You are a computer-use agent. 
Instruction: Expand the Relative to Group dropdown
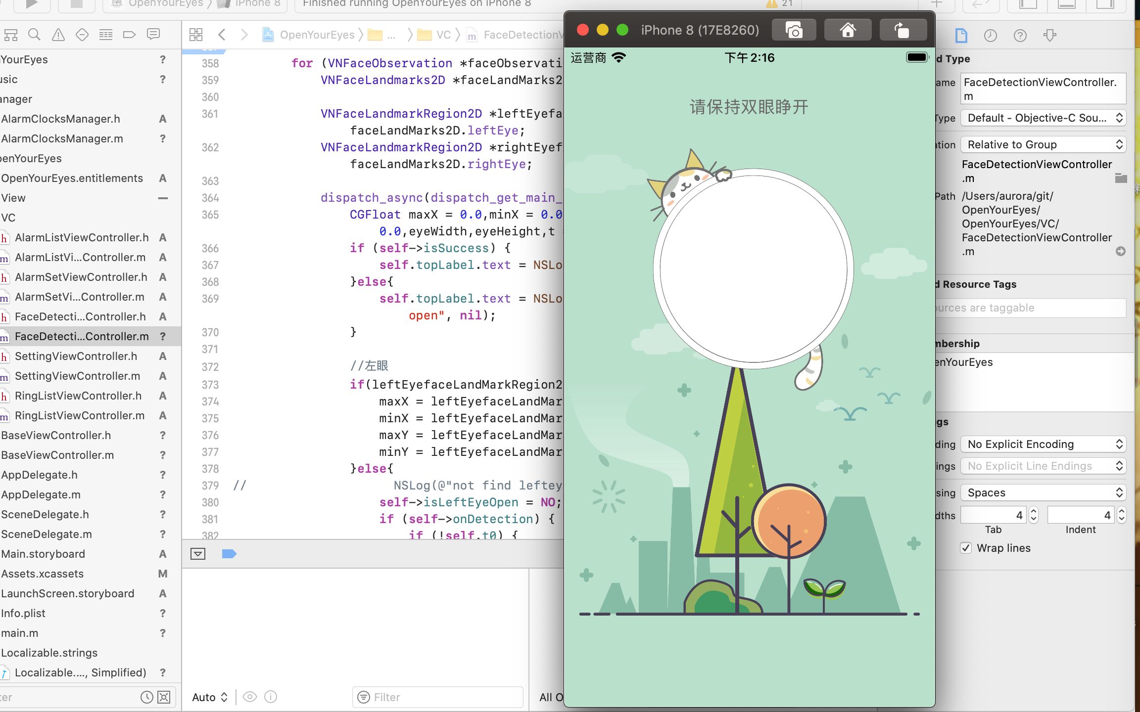(x=1043, y=144)
